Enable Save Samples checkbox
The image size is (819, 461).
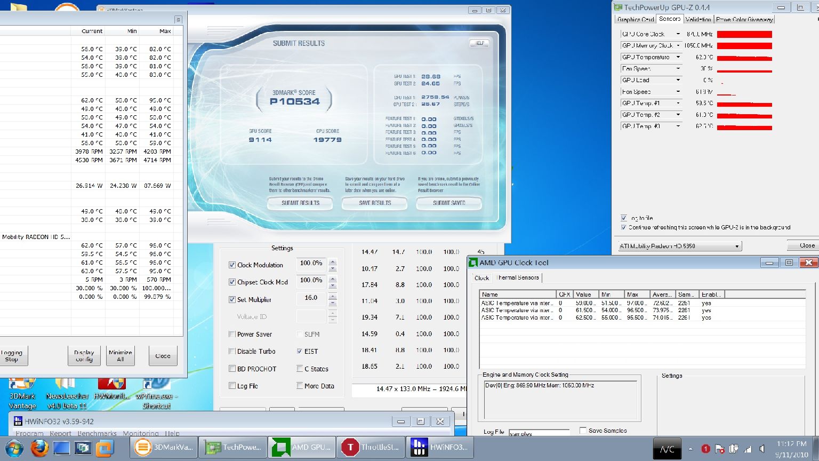[x=583, y=430]
